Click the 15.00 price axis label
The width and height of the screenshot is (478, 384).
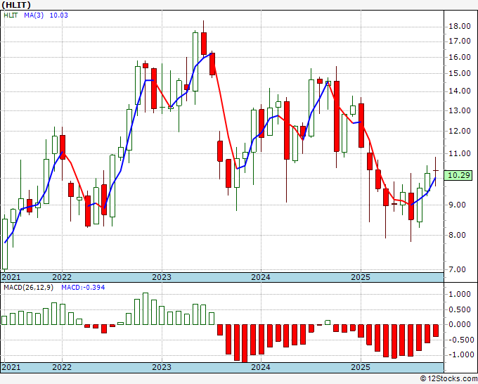tap(460, 73)
